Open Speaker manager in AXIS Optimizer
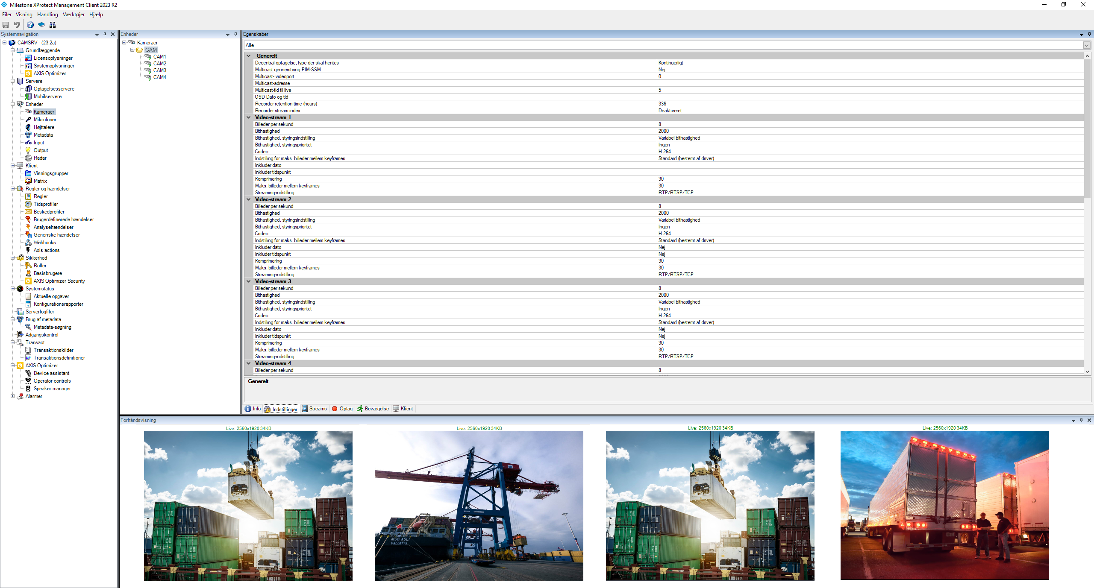This screenshot has width=1094, height=588. (x=52, y=389)
